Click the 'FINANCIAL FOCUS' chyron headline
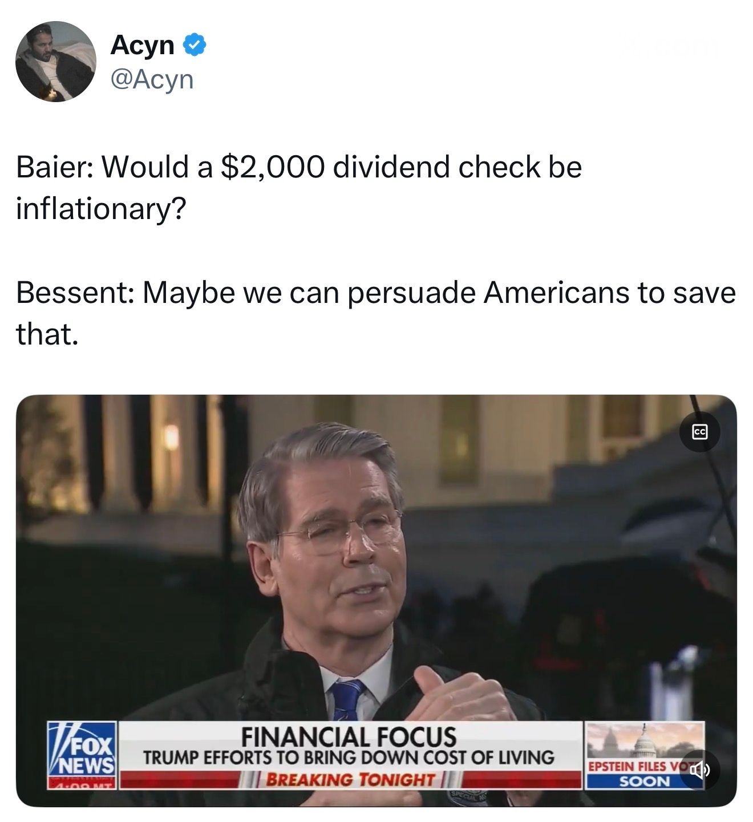The height and width of the screenshot is (822, 753). coord(349,736)
